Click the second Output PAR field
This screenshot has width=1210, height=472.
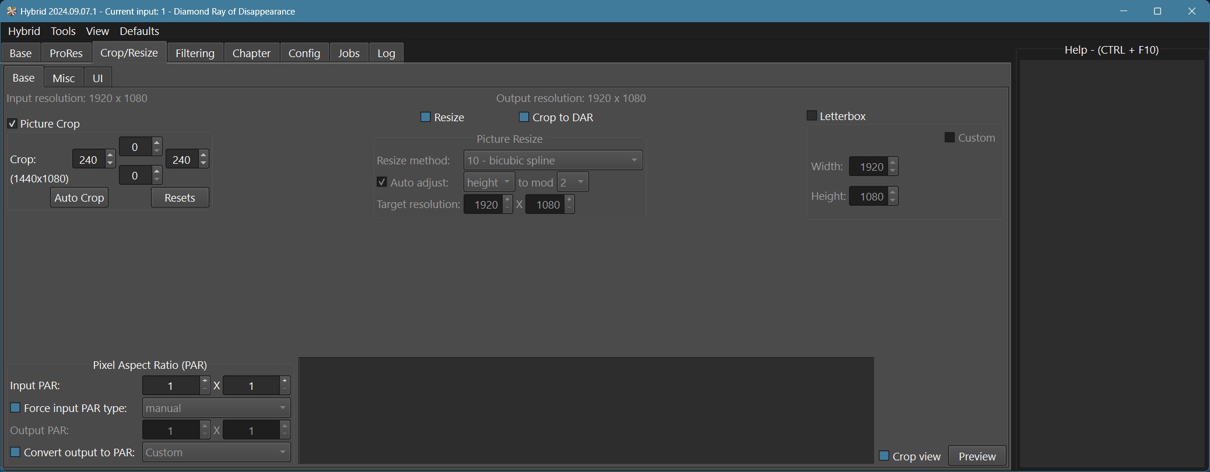(252, 430)
